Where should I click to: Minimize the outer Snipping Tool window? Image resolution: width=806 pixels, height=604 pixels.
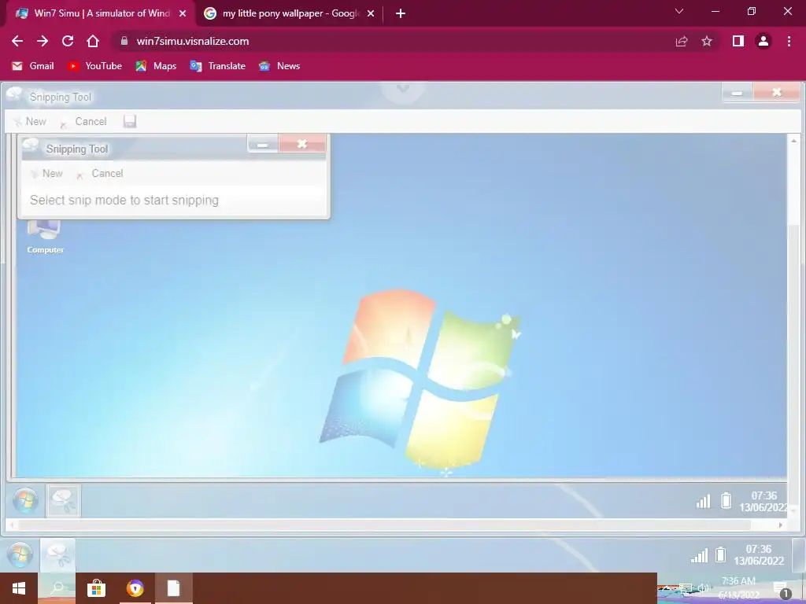(737, 93)
